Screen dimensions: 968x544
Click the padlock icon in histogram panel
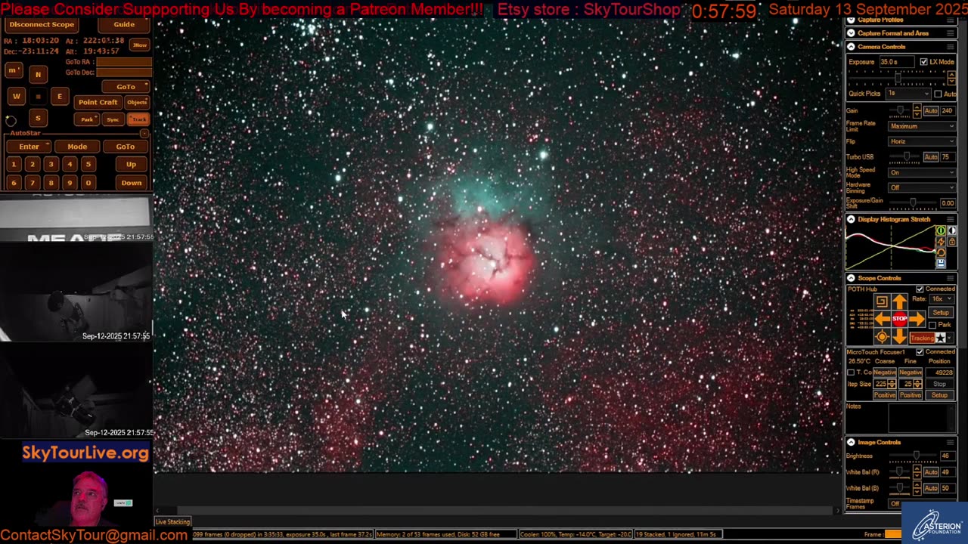point(952,242)
